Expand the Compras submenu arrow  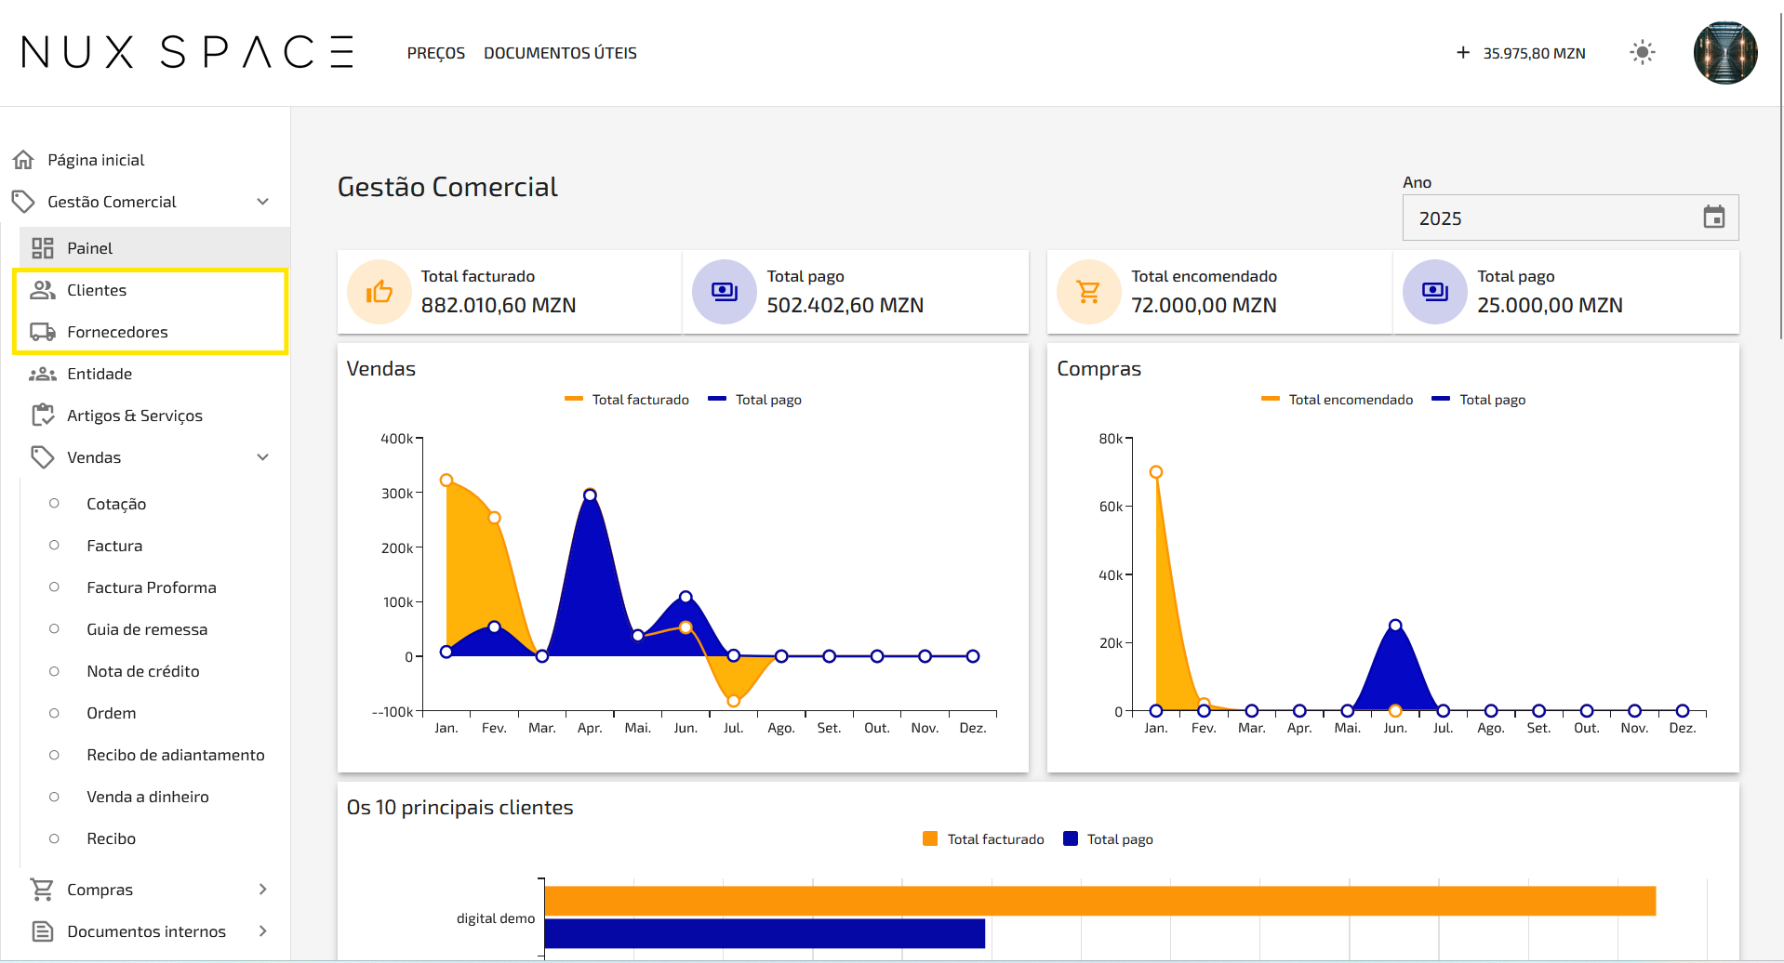pos(263,890)
